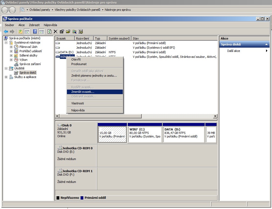This screenshot has width=272, height=209.
Task: Click the open folder icon in toolbar
Action: pyautogui.click(x=68, y=31)
